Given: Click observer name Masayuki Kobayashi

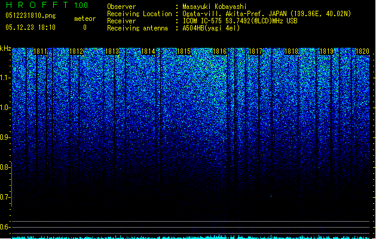Looking at the screenshot, I should click(215, 7).
